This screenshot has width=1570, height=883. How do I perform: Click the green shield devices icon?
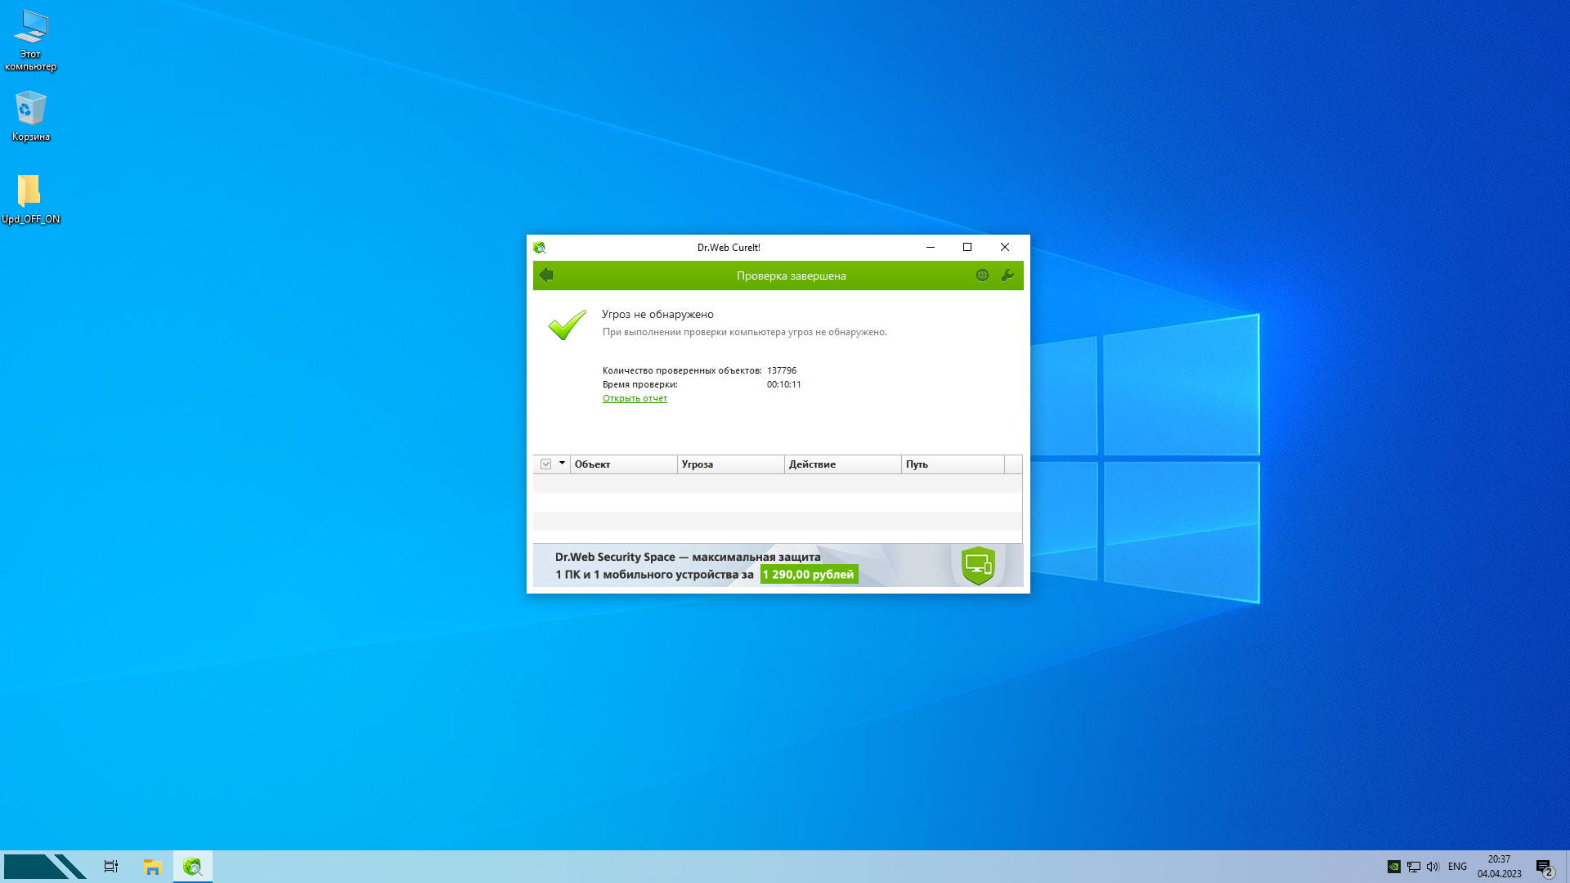coord(978,565)
